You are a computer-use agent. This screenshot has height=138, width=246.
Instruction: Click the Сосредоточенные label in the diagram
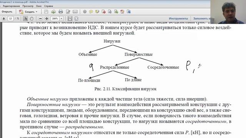pos(163,67)
